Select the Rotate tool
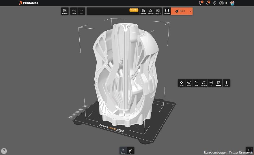The height and width of the screenshot is (155, 254). coord(189,83)
